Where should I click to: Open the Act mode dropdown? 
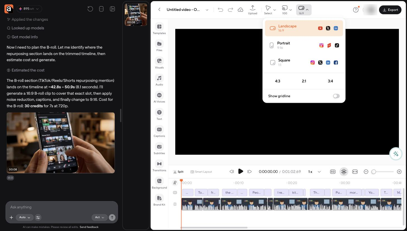(x=100, y=217)
